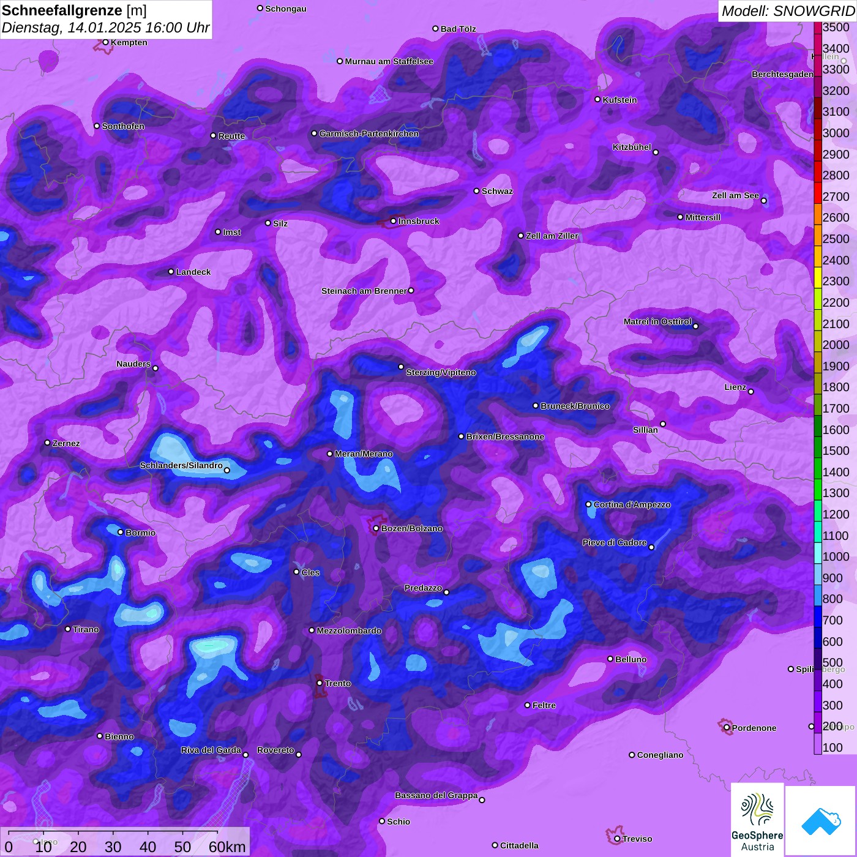Click the "Sterzing/Vipiteno" map label

click(x=441, y=372)
